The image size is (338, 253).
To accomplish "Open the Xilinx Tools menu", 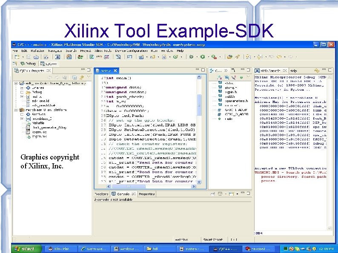I will tap(103, 51).
